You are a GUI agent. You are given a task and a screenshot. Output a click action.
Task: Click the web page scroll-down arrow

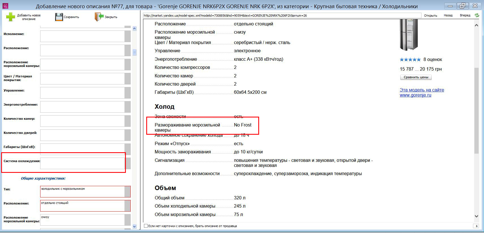tap(476, 216)
